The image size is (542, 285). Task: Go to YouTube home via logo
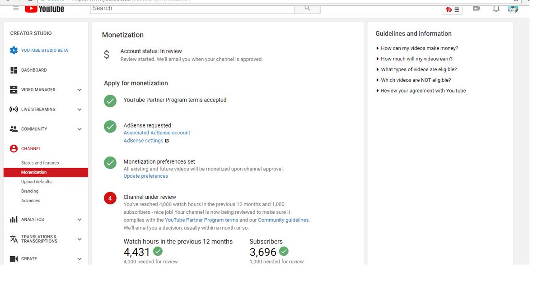45,8
